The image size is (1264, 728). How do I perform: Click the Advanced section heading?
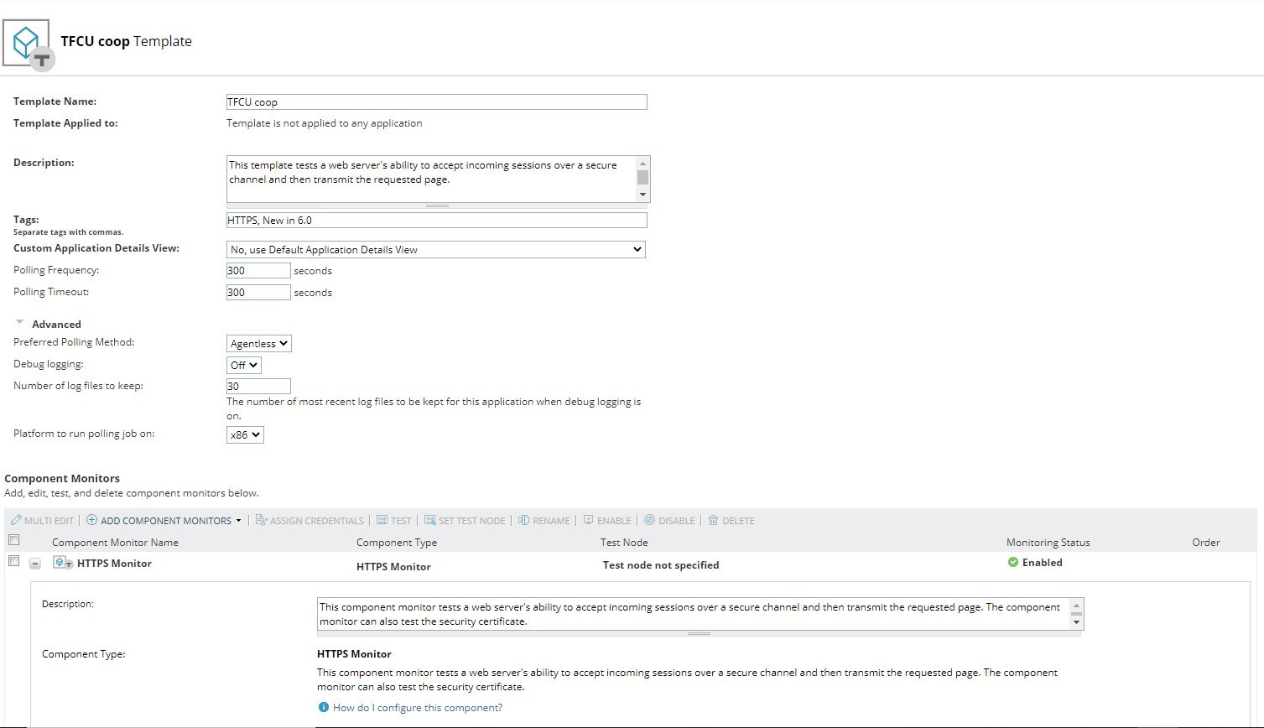[x=56, y=324]
